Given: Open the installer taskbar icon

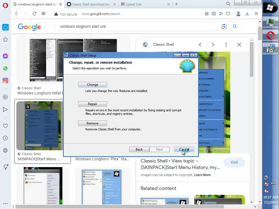Looking at the screenshot, I should click(270, 48).
